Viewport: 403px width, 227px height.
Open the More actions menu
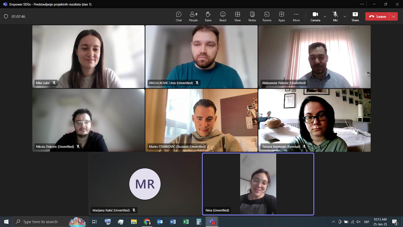click(296, 16)
